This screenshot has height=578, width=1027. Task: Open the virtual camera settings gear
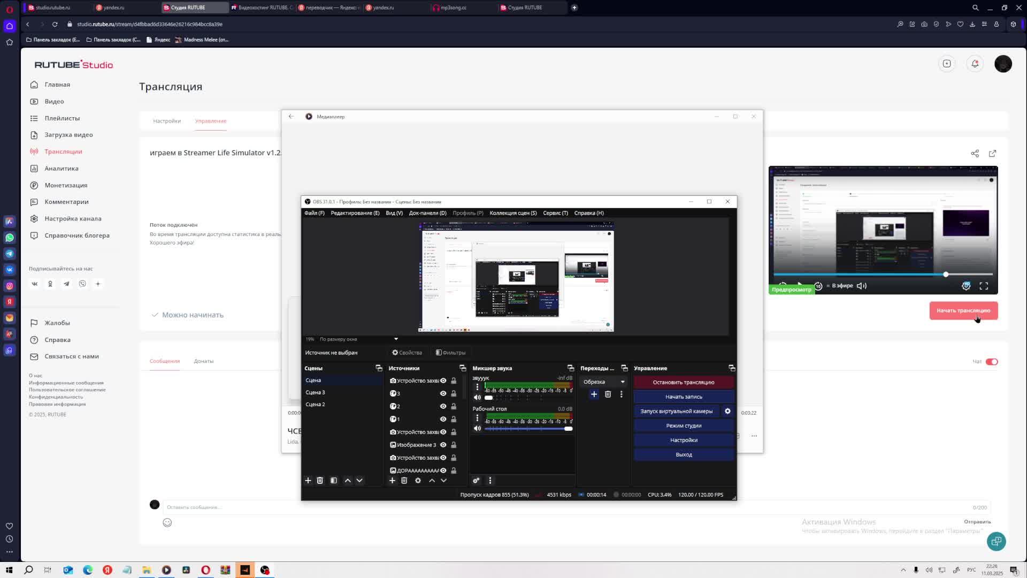point(727,411)
